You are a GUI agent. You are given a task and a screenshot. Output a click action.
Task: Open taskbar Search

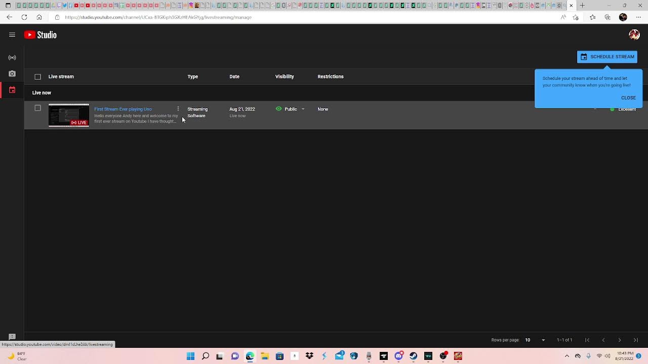click(205, 356)
